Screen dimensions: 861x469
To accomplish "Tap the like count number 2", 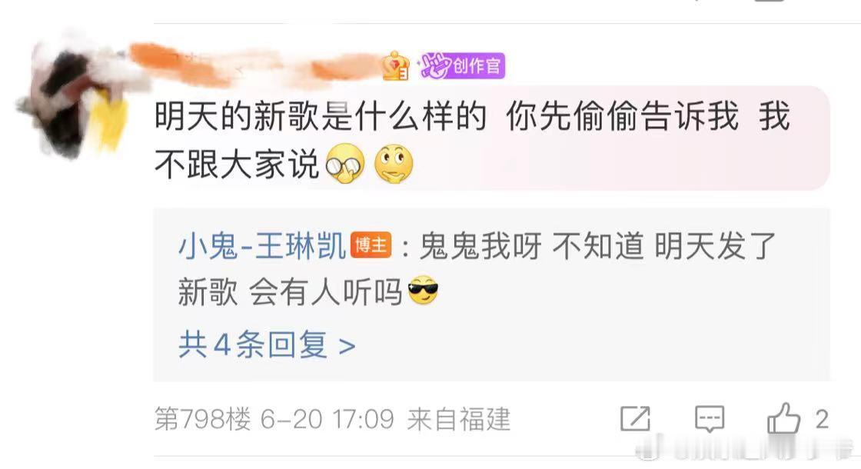I will coord(822,420).
